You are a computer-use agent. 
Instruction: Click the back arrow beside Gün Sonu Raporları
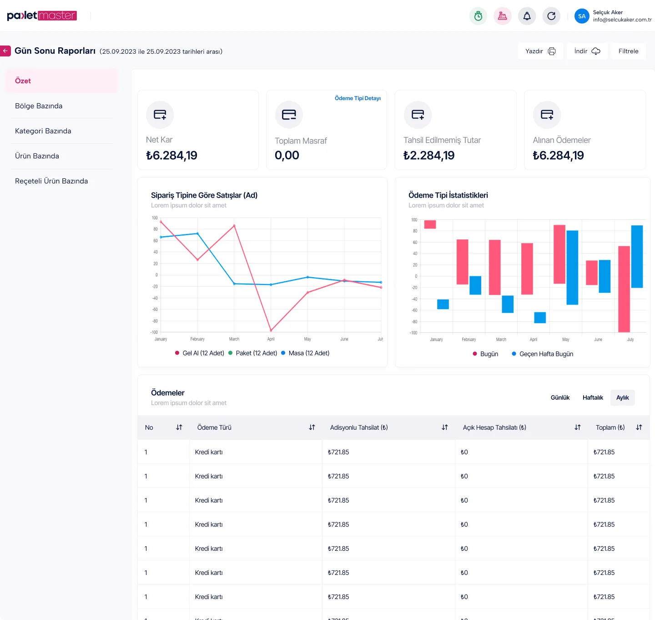pos(5,51)
